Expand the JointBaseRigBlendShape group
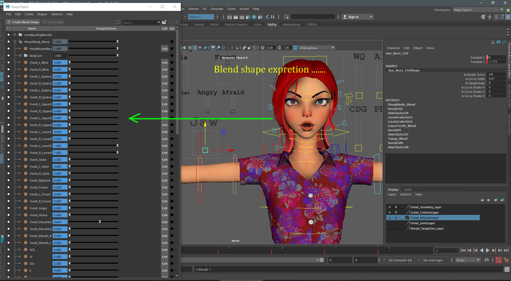Viewport: 511px width, 281px height. (x=15, y=35)
